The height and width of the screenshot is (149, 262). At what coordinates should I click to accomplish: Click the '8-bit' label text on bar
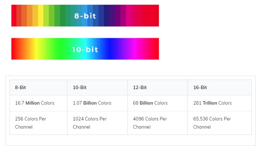(x=85, y=16)
